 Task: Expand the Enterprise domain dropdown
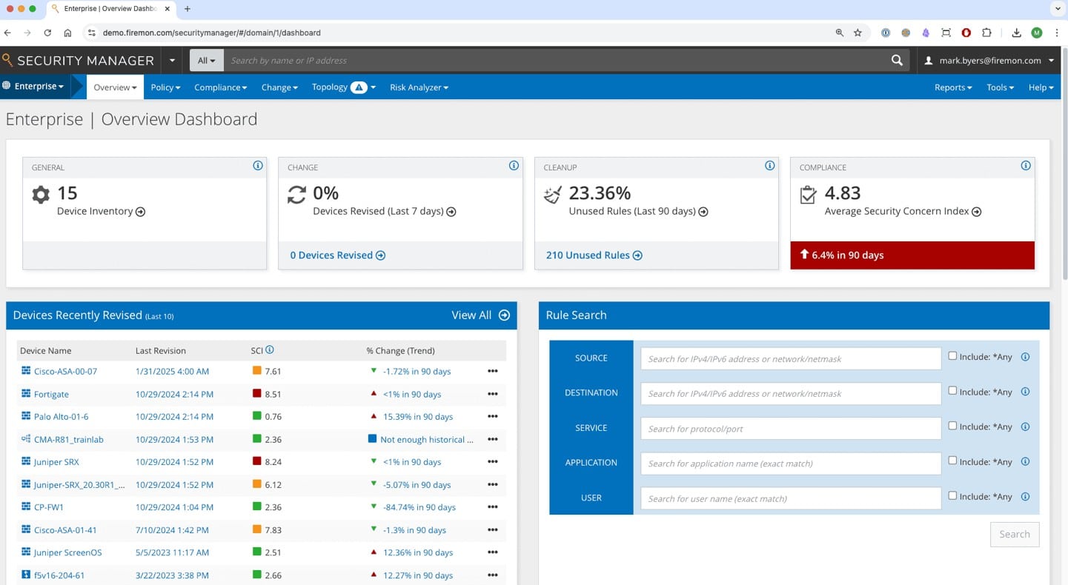pos(35,86)
